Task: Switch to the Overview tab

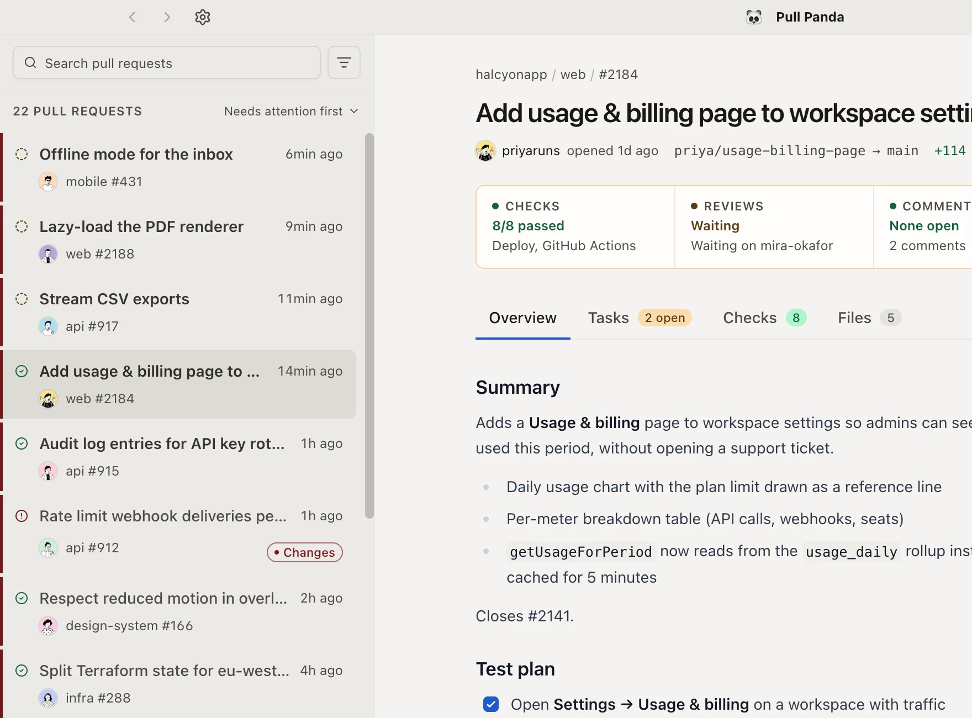Action: tap(522, 318)
